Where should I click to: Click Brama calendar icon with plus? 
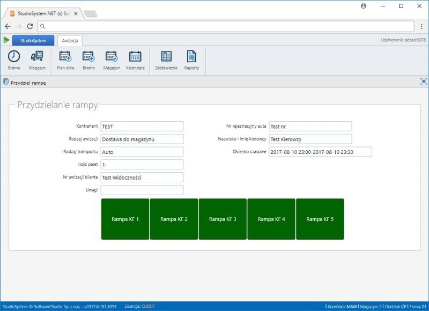pyautogui.click(x=88, y=56)
